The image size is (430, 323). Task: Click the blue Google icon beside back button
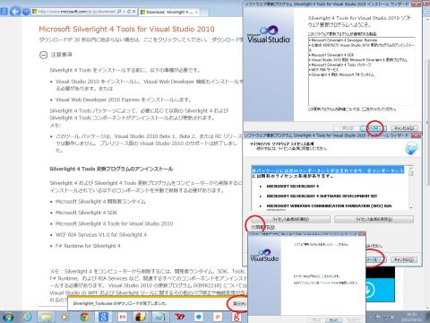(x=4, y=12)
